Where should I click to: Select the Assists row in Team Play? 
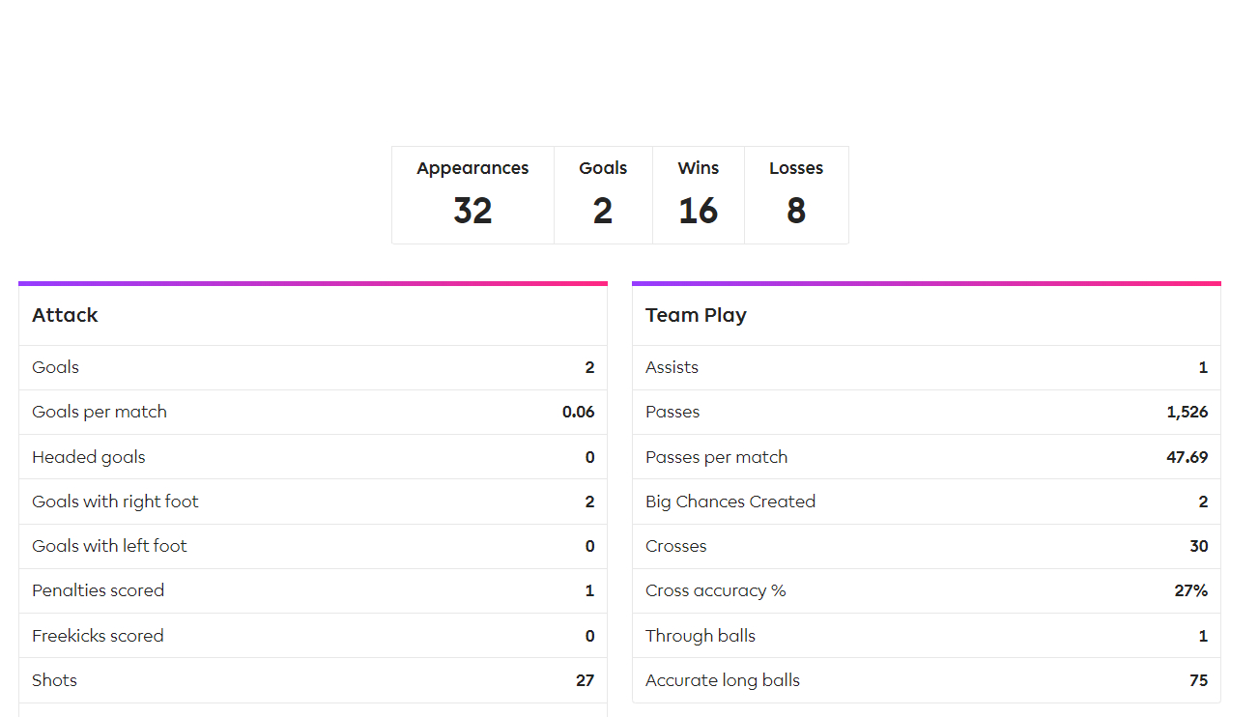(926, 367)
